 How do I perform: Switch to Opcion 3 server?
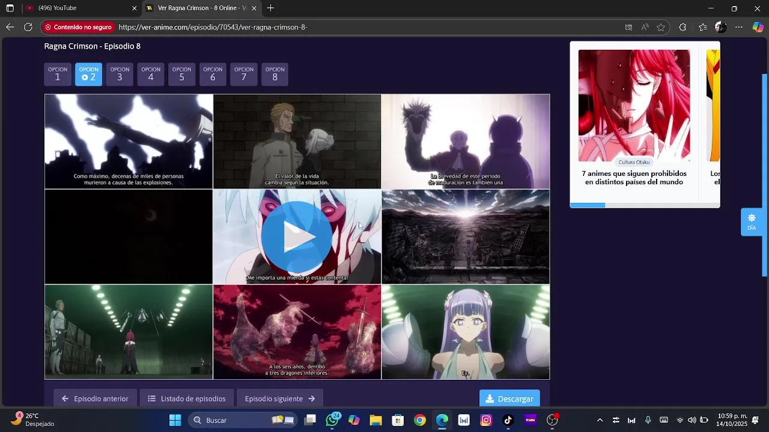[120, 74]
